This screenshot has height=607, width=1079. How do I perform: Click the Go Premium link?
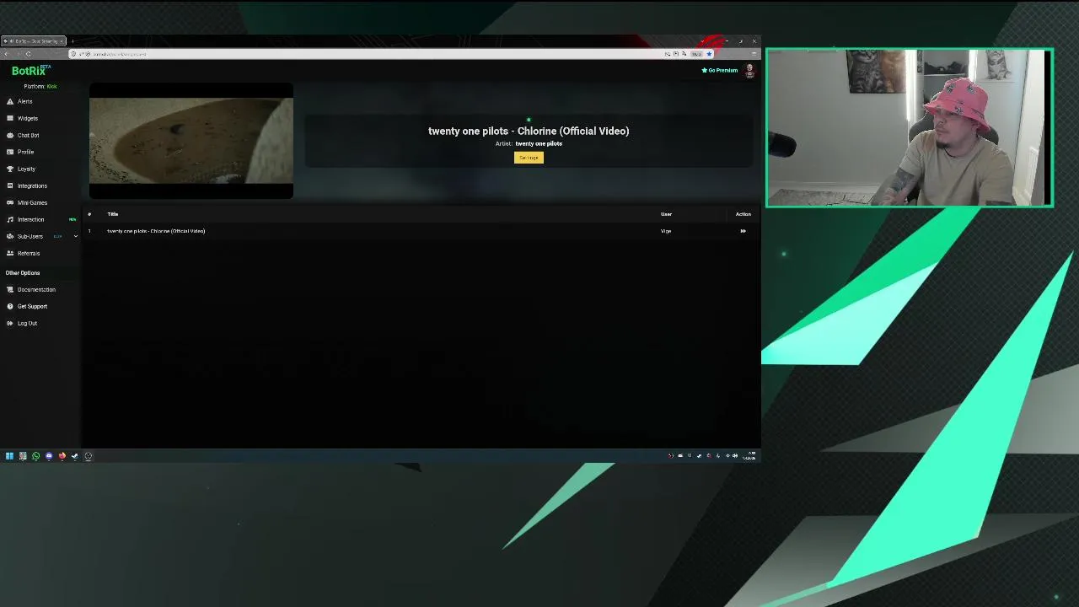(x=720, y=70)
